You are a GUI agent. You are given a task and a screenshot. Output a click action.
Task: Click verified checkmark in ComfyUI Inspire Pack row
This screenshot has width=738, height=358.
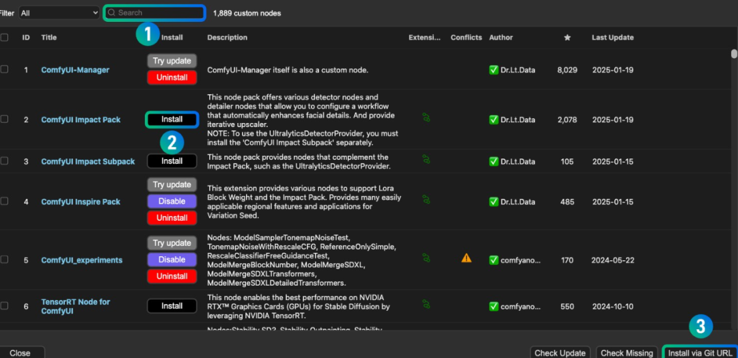coord(494,202)
